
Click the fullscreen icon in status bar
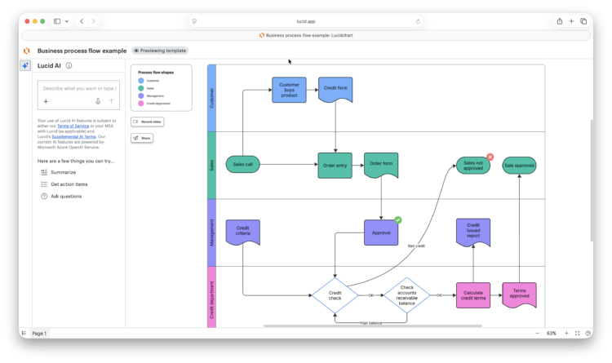pyautogui.click(x=577, y=334)
